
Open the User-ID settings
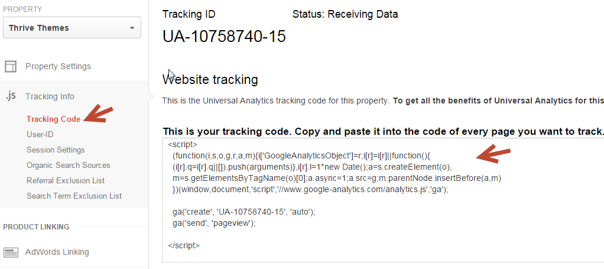tap(40, 135)
